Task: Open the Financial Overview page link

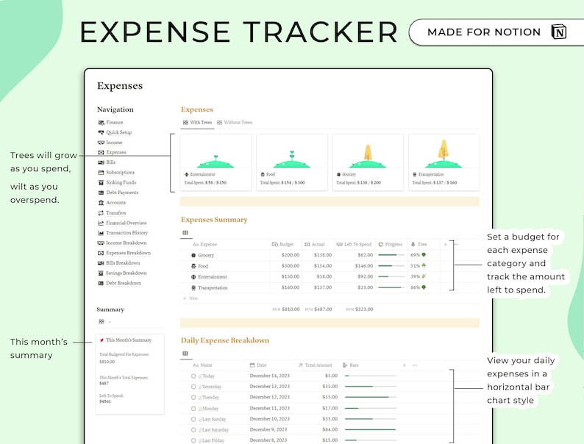Action: click(127, 223)
